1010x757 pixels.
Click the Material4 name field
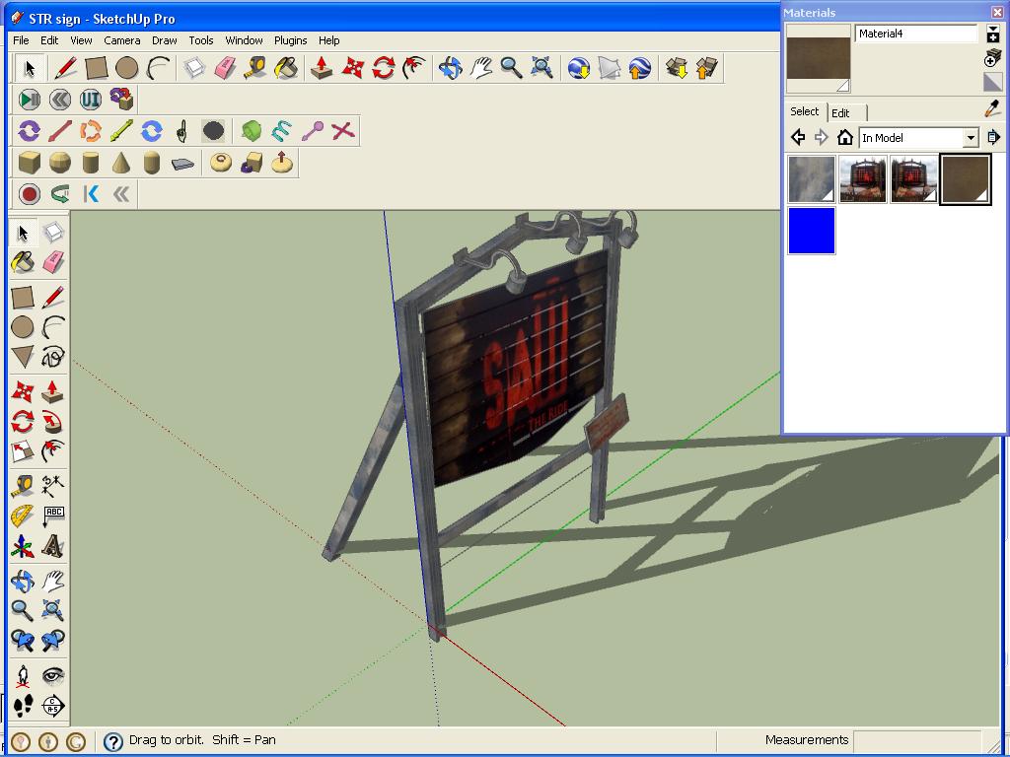[x=916, y=34]
